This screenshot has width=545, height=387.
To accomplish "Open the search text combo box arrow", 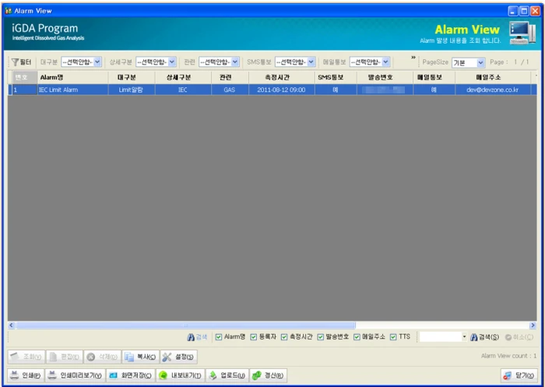I will coord(464,336).
